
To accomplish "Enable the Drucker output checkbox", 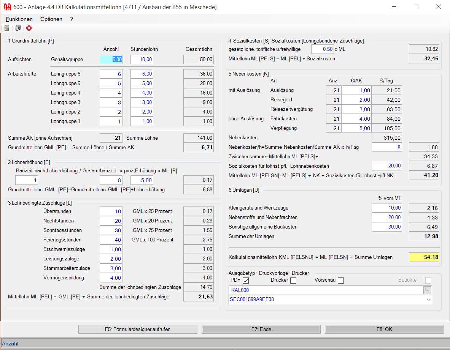I will point(293,281).
